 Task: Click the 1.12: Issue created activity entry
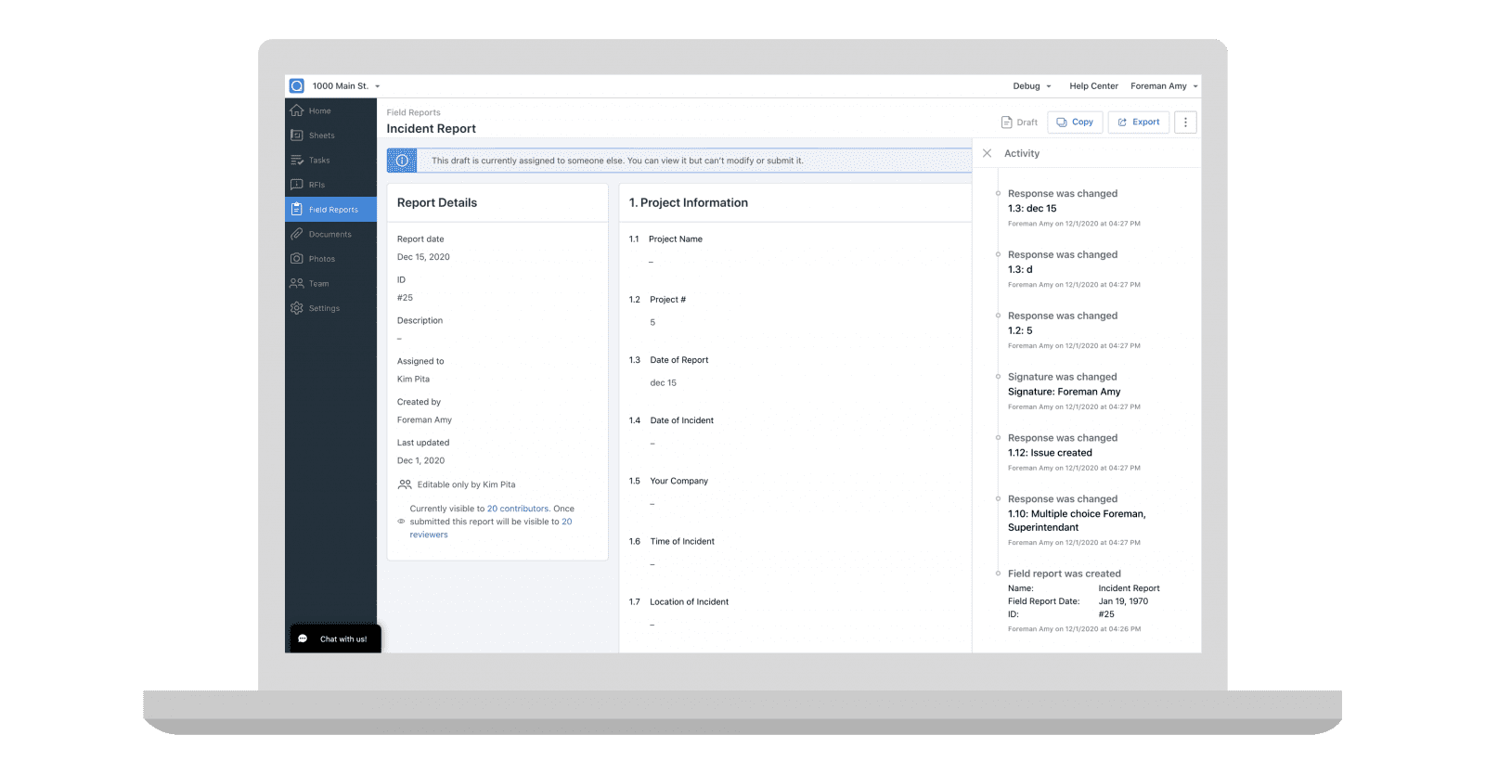pos(1050,454)
